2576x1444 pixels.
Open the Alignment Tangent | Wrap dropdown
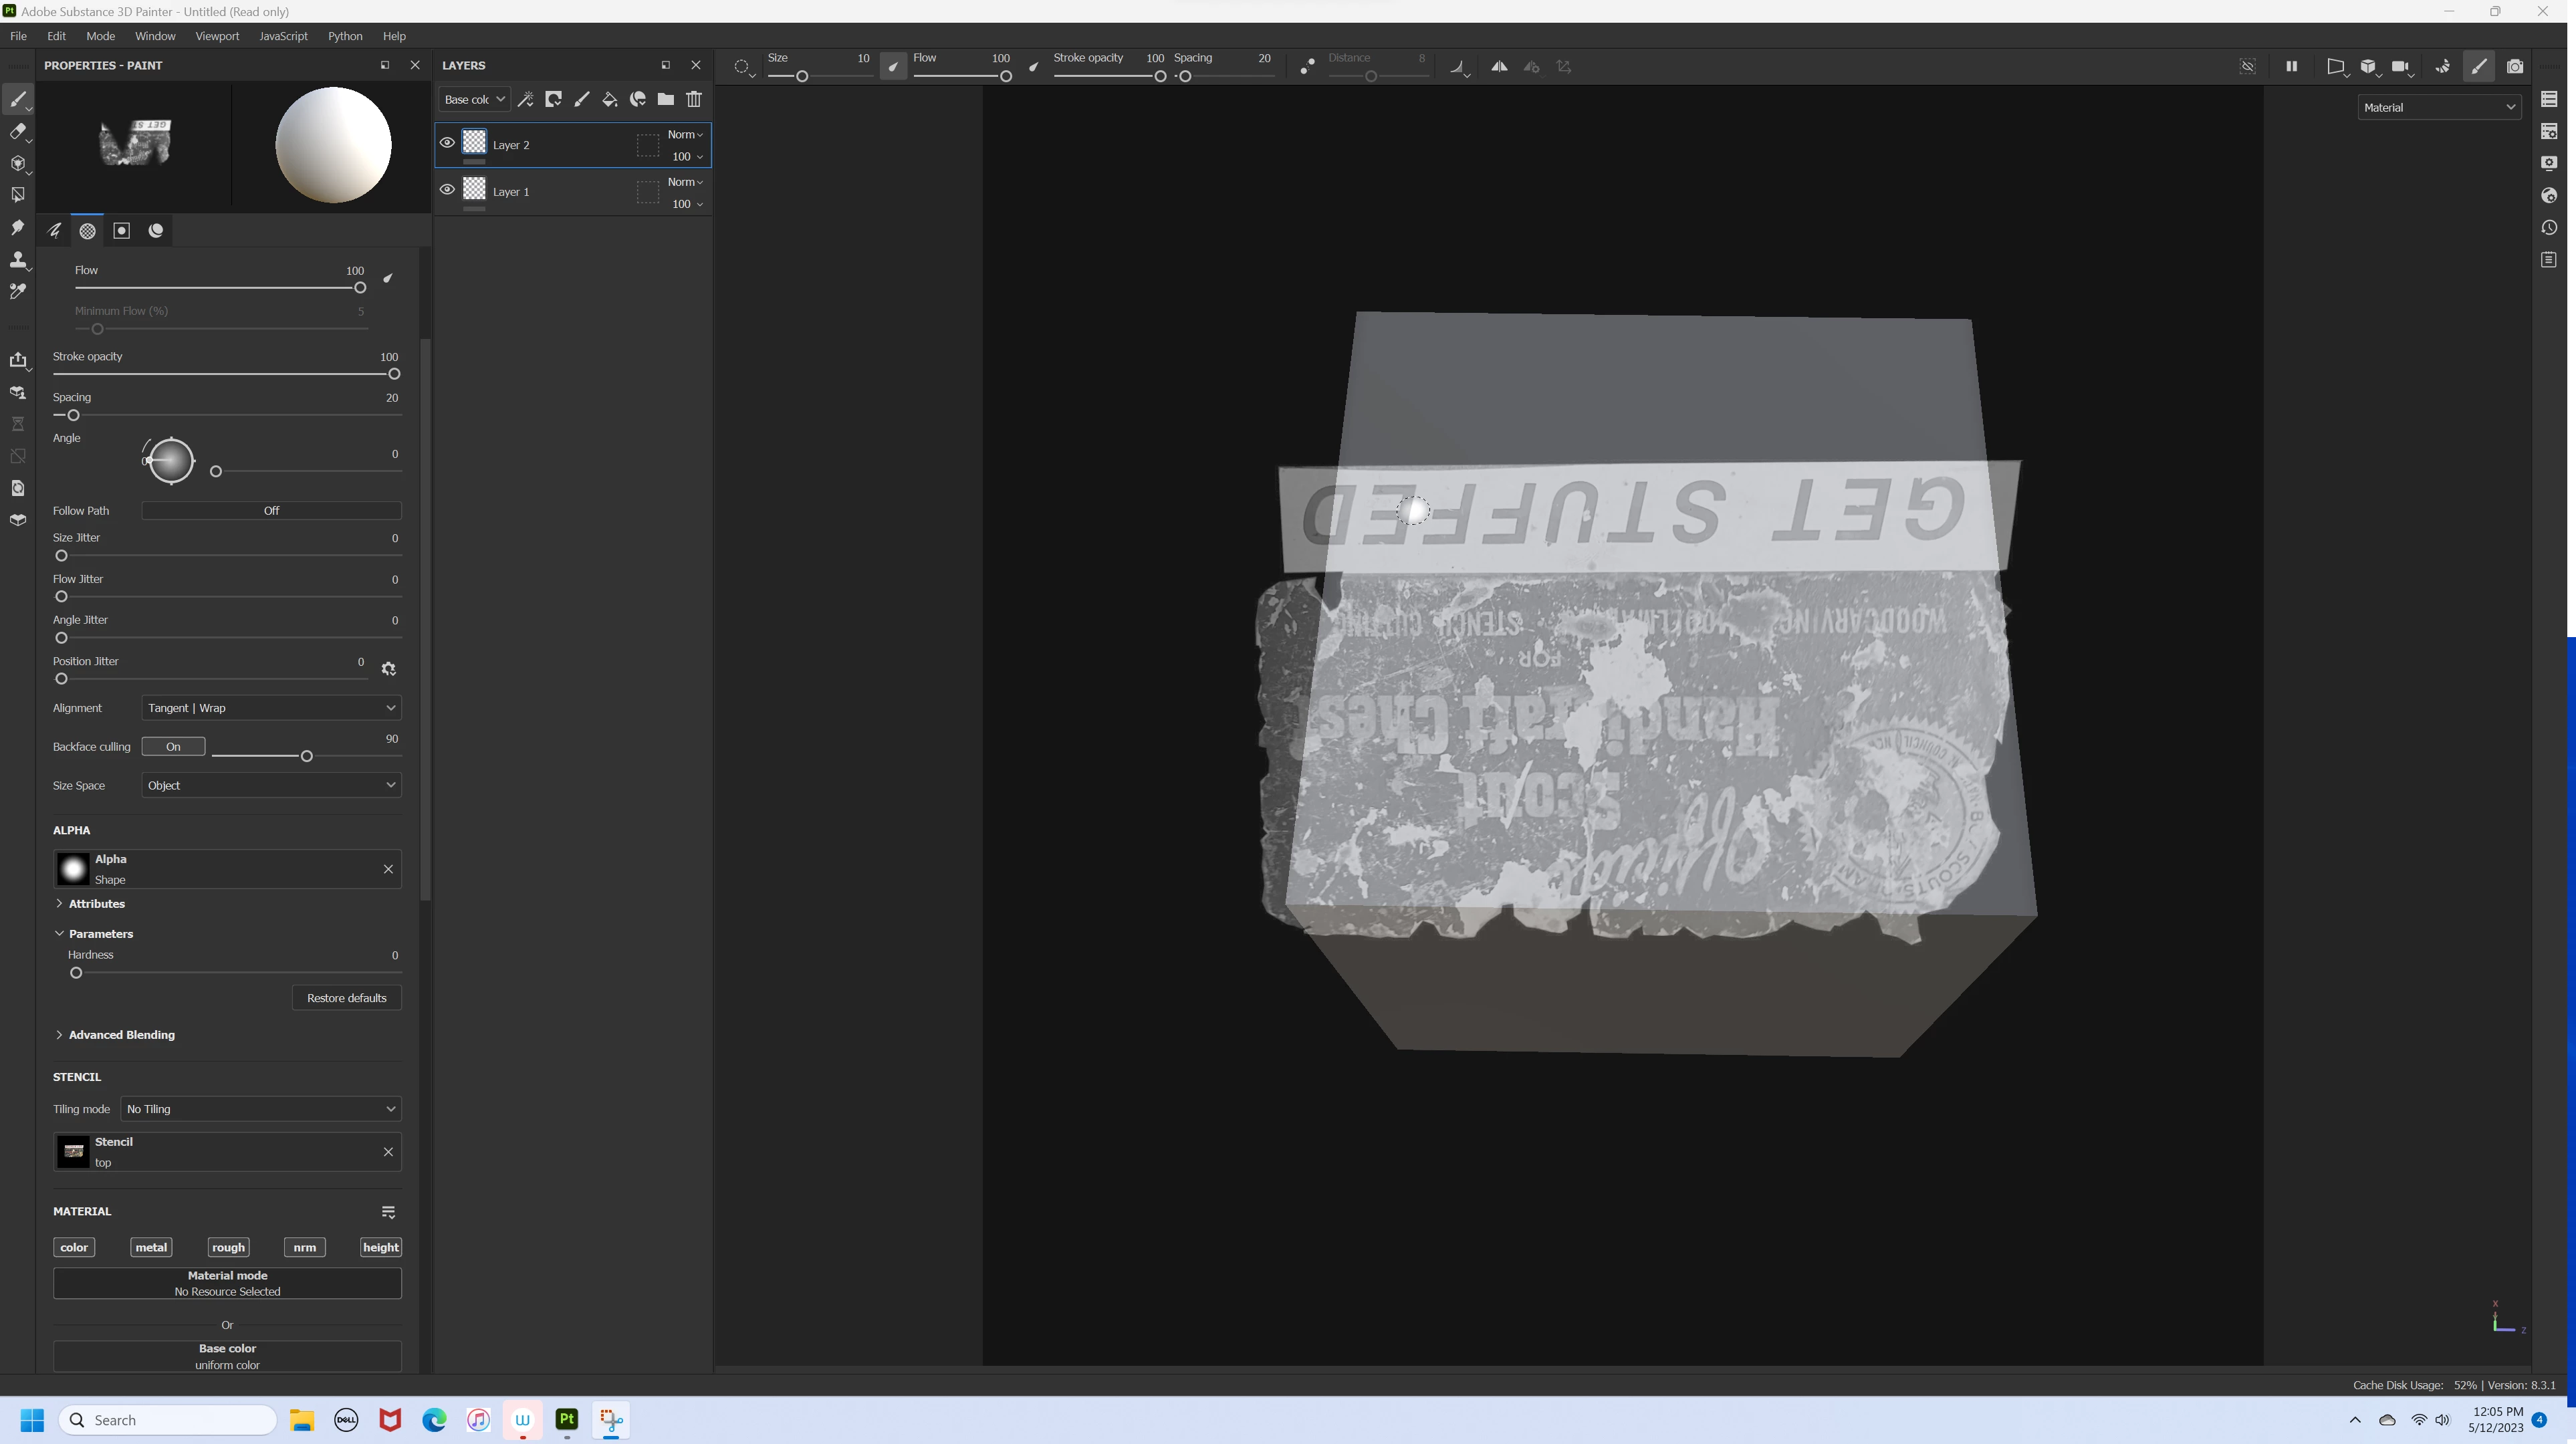coord(271,708)
